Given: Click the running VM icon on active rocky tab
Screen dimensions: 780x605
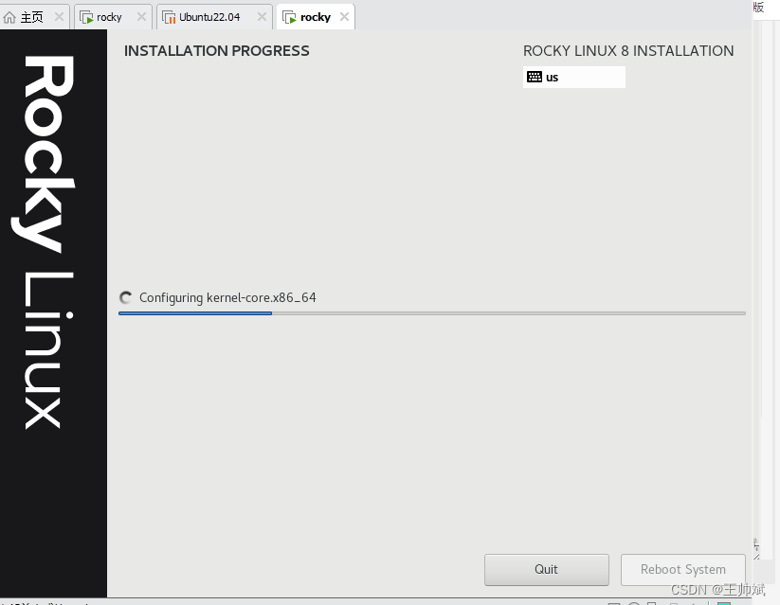Looking at the screenshot, I should (289, 17).
